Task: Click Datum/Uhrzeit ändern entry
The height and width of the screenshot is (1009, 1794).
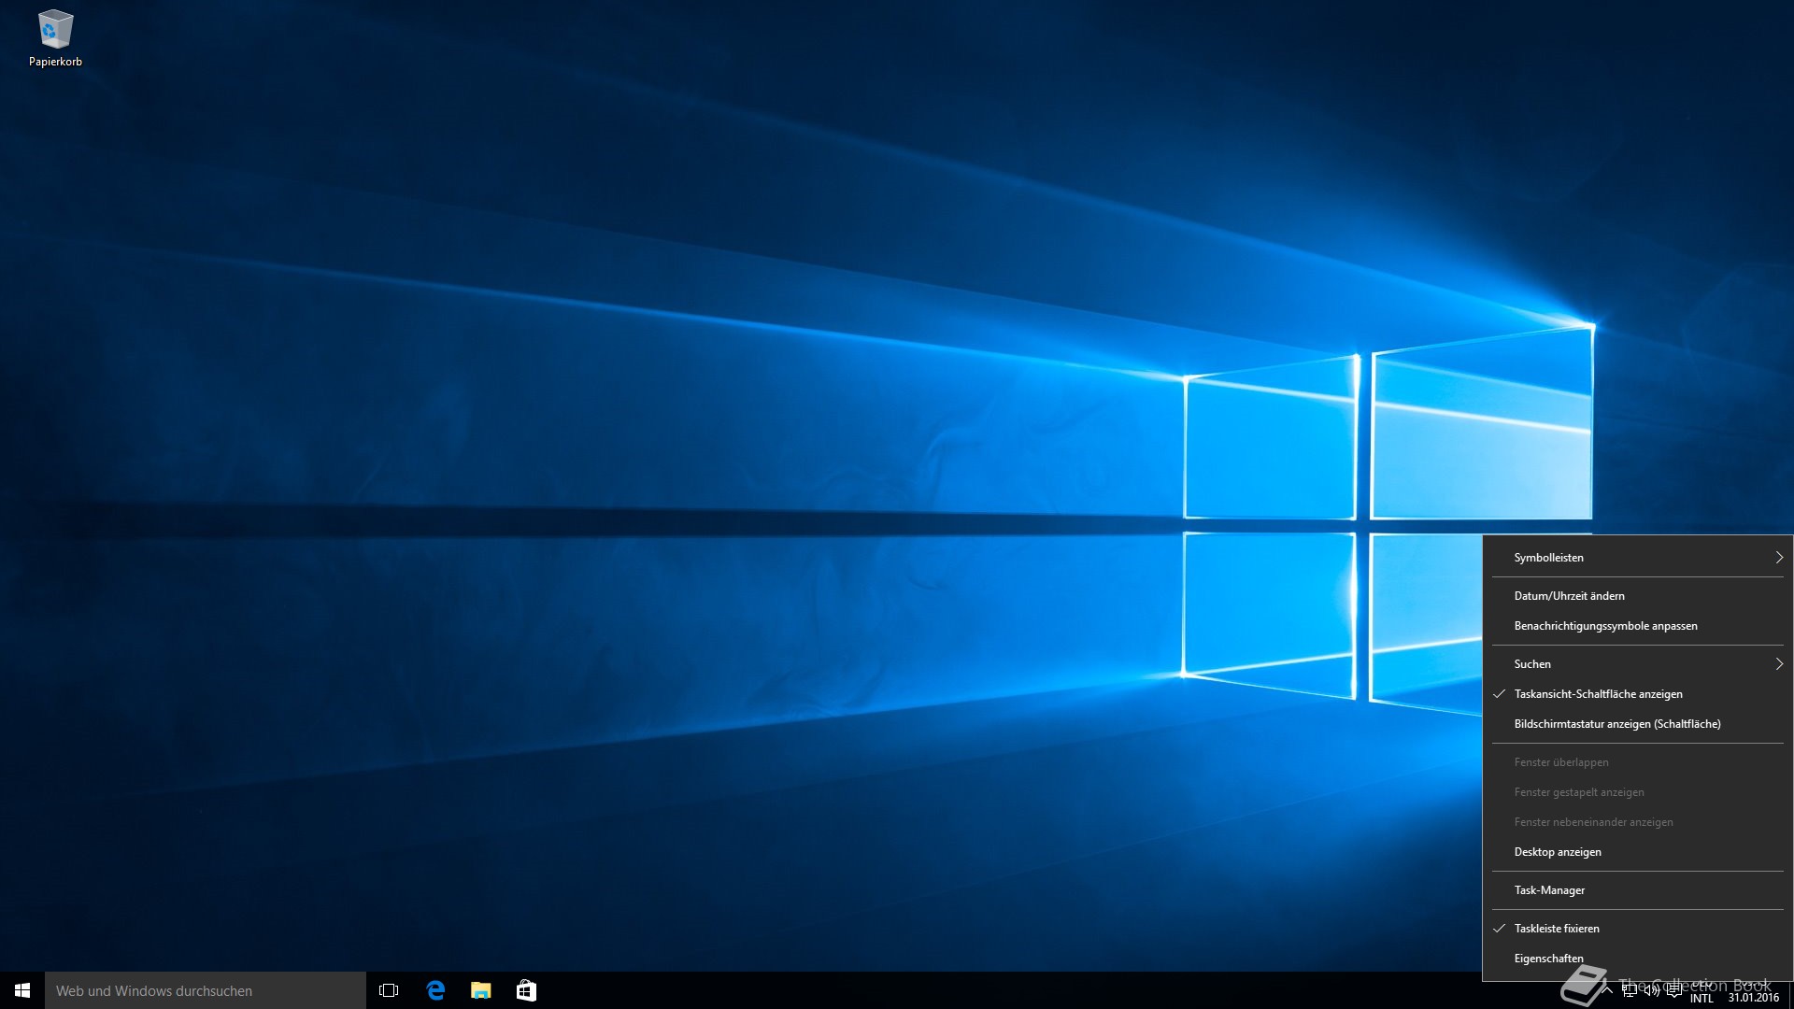Action: [x=1569, y=596]
